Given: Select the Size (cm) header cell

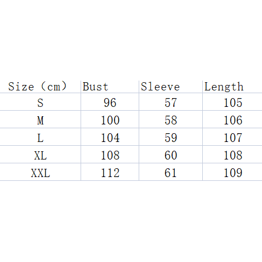Looking at the screenshot, I should coord(40,87).
